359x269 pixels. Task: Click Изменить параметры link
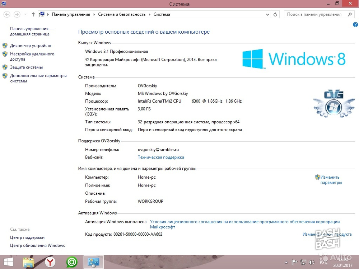tap(331, 180)
